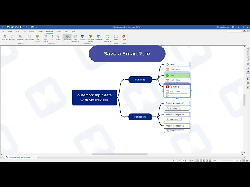Open the Outlook dashboard tool
The width and height of the screenshot is (250, 187).
point(82,37)
